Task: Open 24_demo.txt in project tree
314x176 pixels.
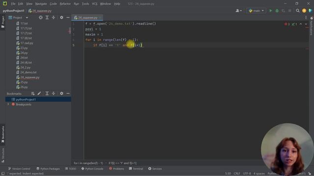Action: pos(28,72)
